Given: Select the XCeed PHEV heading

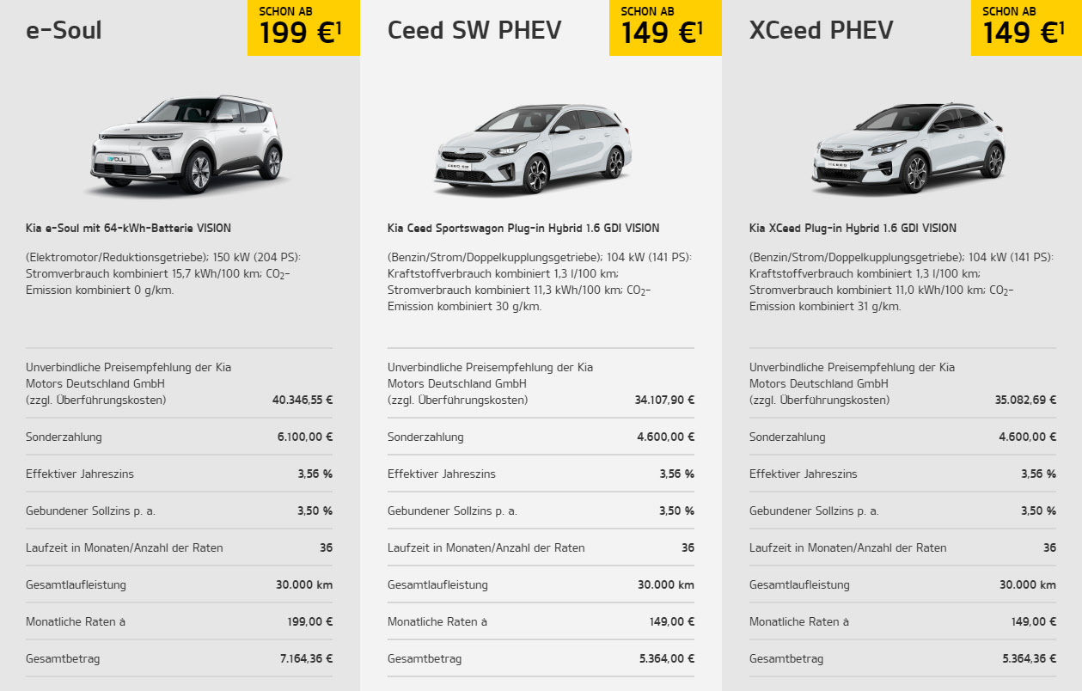Looking at the screenshot, I should click(821, 30).
